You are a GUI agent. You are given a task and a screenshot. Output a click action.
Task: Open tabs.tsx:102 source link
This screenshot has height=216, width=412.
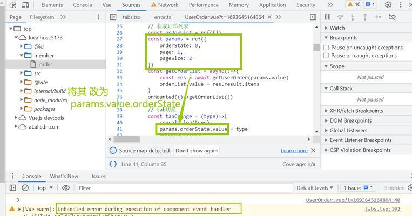pyautogui.click(x=382, y=209)
